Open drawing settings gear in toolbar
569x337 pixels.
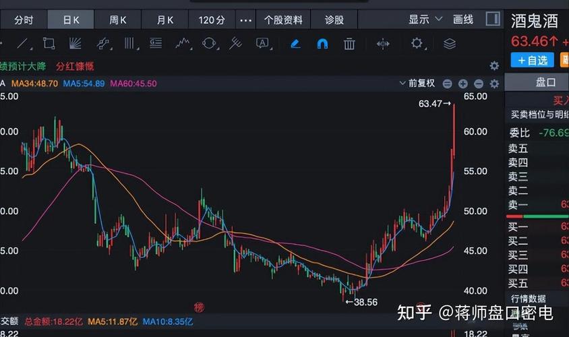(417, 44)
